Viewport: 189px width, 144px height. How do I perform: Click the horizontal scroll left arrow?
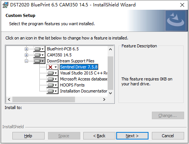9,100
